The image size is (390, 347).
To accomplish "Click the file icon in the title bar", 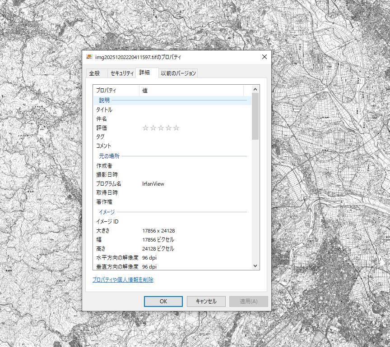I will pyautogui.click(x=90, y=57).
